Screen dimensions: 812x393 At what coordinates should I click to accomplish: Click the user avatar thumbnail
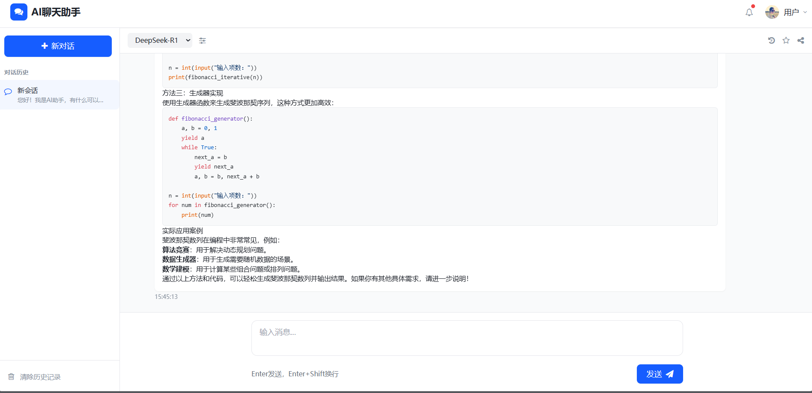click(x=772, y=12)
